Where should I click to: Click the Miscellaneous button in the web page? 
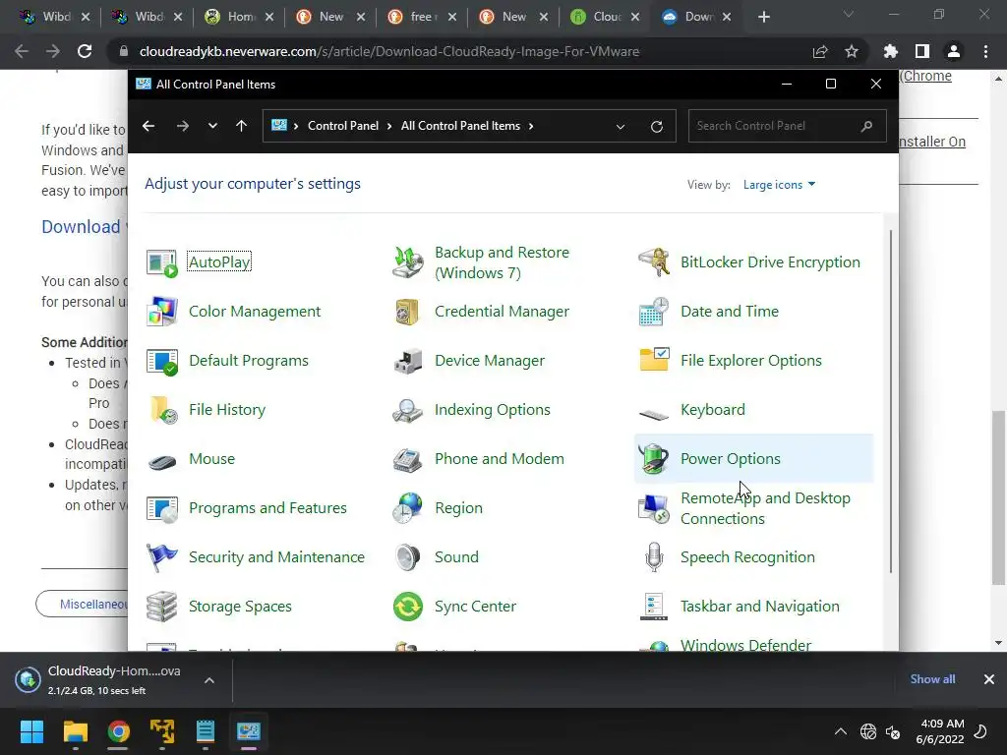point(83,605)
